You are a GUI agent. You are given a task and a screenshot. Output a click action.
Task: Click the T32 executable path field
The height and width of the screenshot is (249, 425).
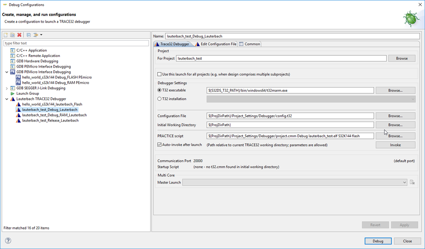290,91
